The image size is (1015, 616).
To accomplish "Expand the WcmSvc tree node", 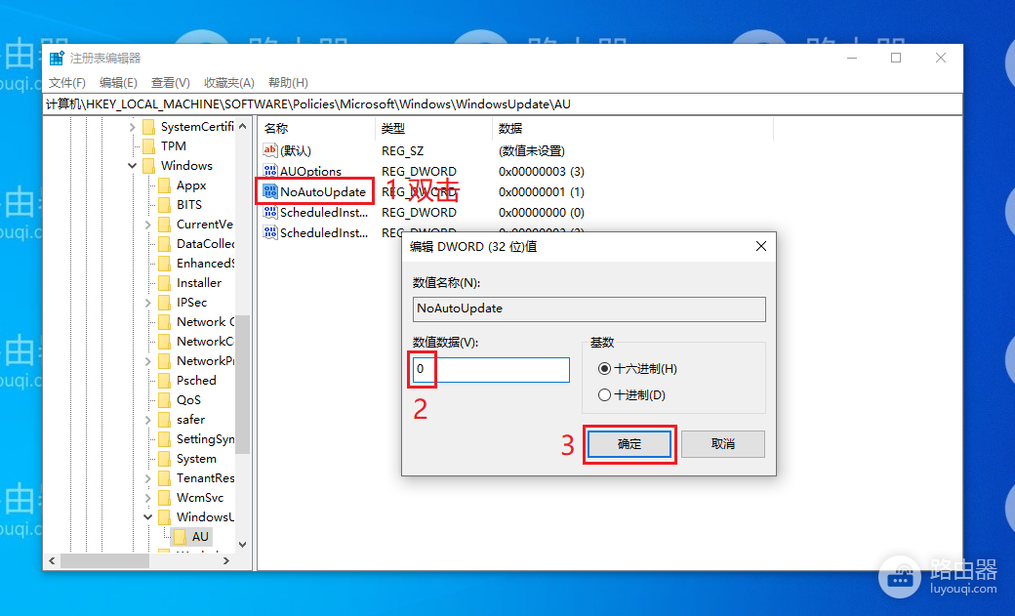I will 147,498.
